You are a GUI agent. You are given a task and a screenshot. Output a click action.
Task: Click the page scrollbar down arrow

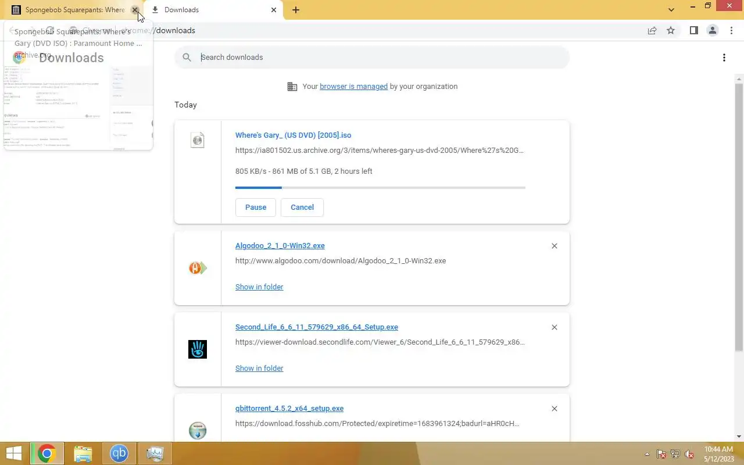tap(739, 437)
